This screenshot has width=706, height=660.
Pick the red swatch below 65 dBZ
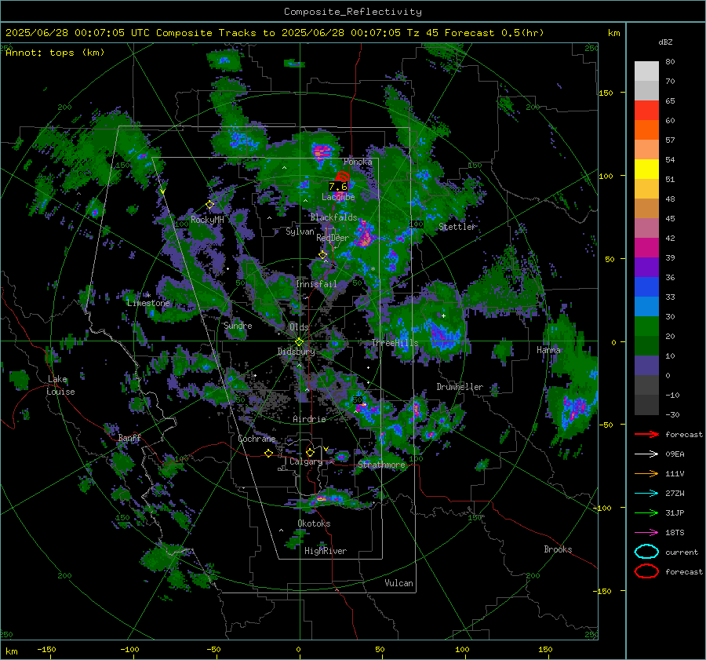point(646,110)
